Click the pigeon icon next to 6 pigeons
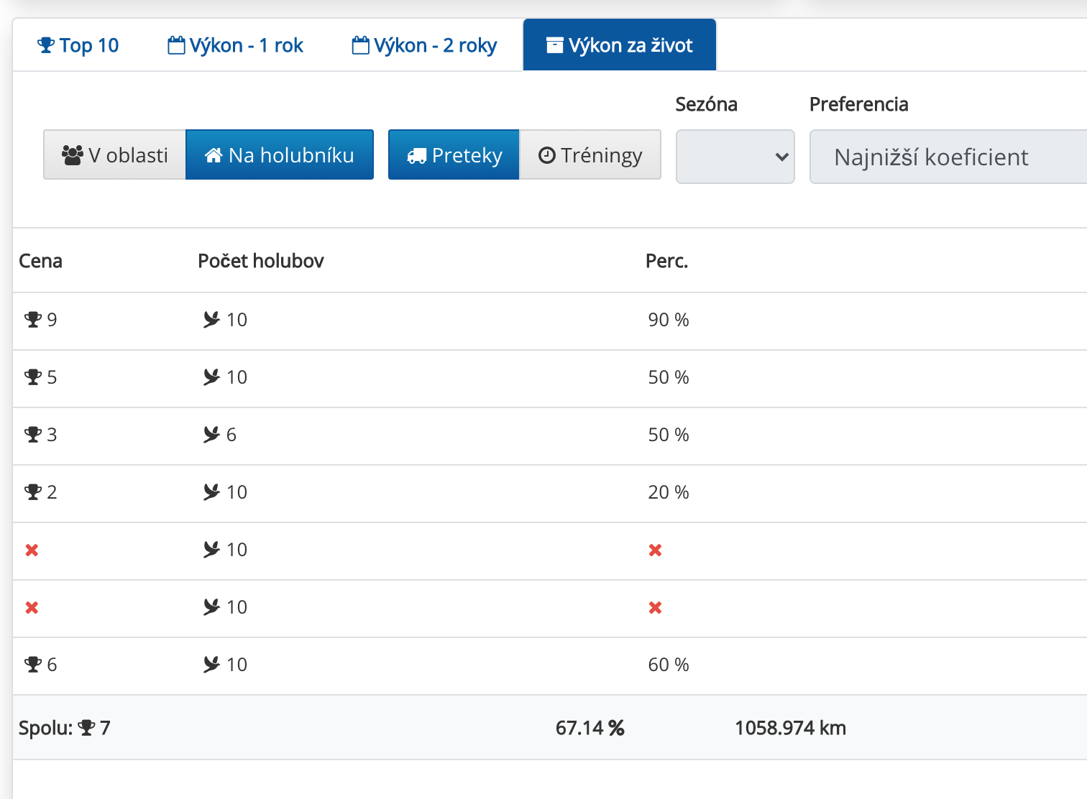Viewport: 1087px width, 799px height. (211, 434)
